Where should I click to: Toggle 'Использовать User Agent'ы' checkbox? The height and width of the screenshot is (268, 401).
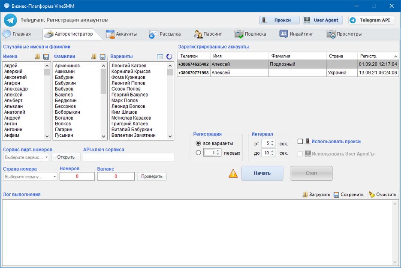coord(300,154)
